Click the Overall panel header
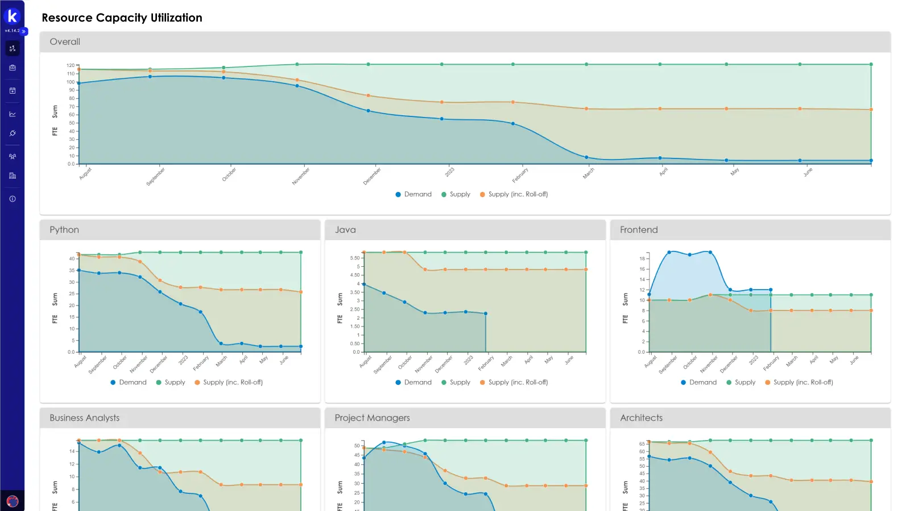The image size is (910, 511). (465, 42)
